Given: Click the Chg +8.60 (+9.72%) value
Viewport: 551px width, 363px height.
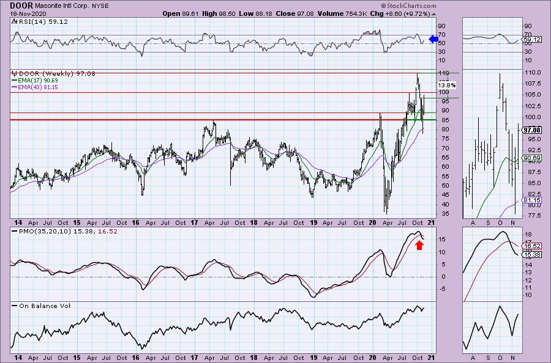Looking at the screenshot, I should click(x=400, y=13).
